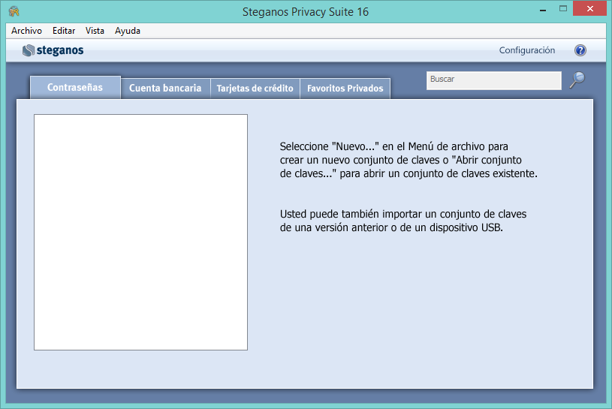
Task: Switch to the Cuenta bancaria tab
Action: pos(165,88)
